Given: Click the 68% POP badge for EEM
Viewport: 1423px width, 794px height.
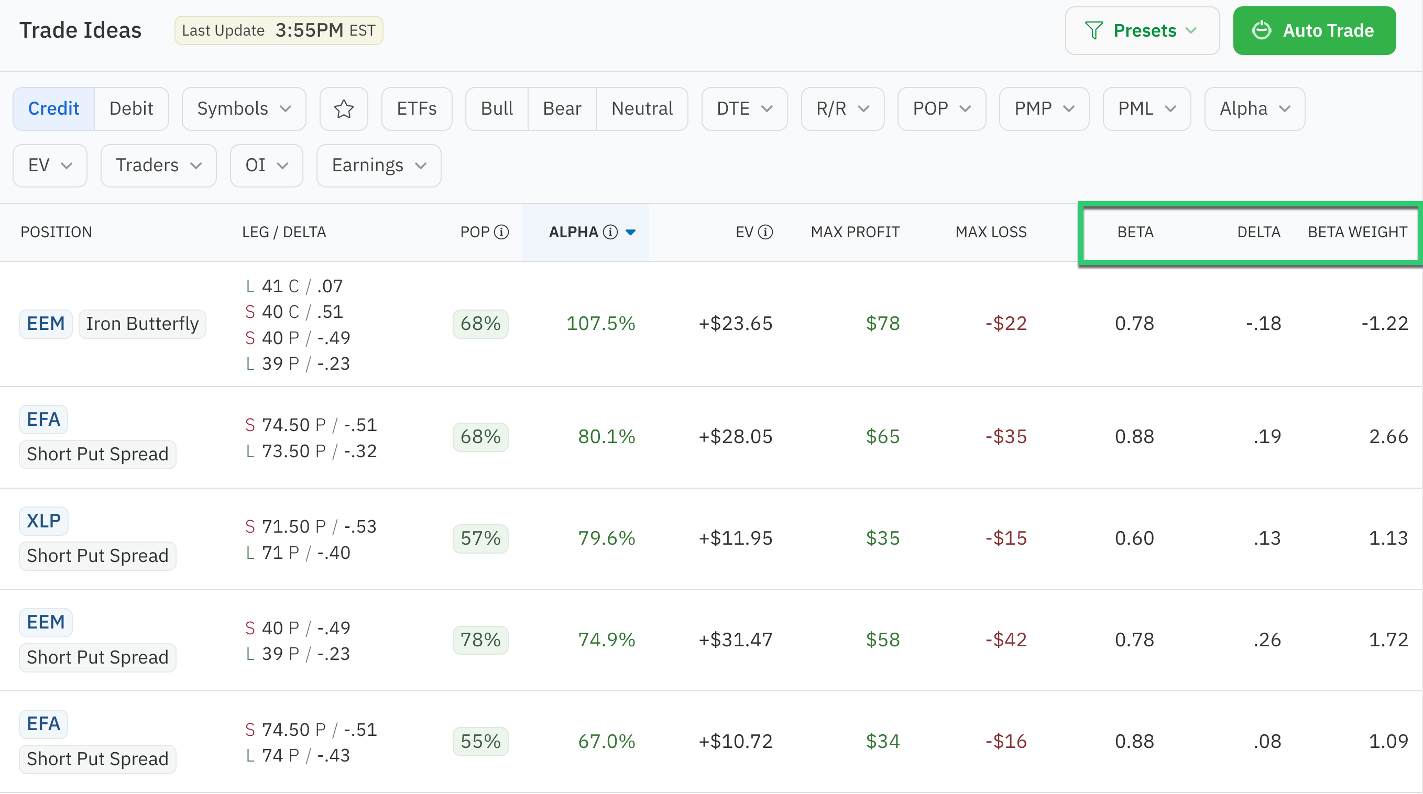Looking at the screenshot, I should 480,324.
